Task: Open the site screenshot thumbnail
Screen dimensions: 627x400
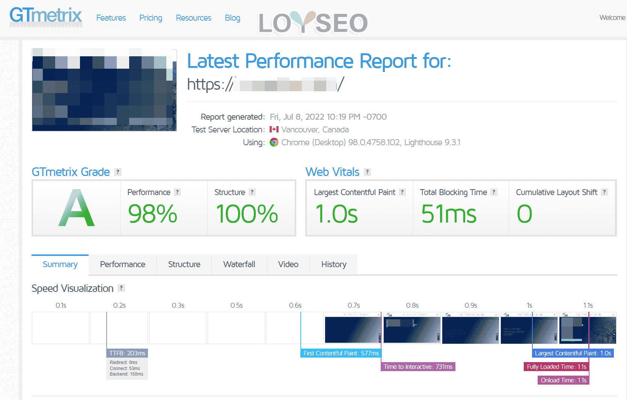Action: [x=104, y=90]
